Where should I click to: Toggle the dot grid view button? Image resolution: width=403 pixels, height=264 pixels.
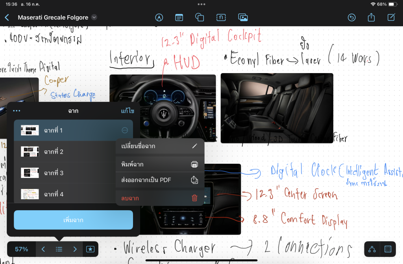388,249
